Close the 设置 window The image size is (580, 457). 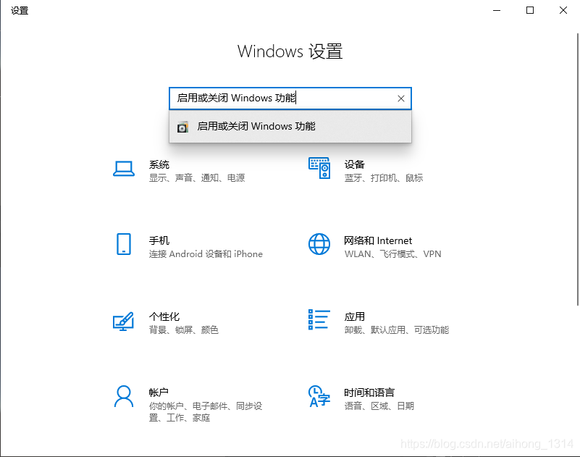563,10
